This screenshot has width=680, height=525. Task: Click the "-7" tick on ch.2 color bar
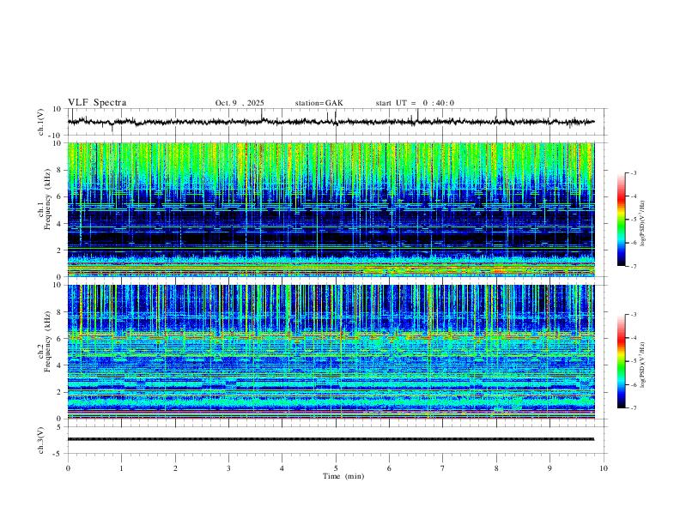click(x=634, y=408)
